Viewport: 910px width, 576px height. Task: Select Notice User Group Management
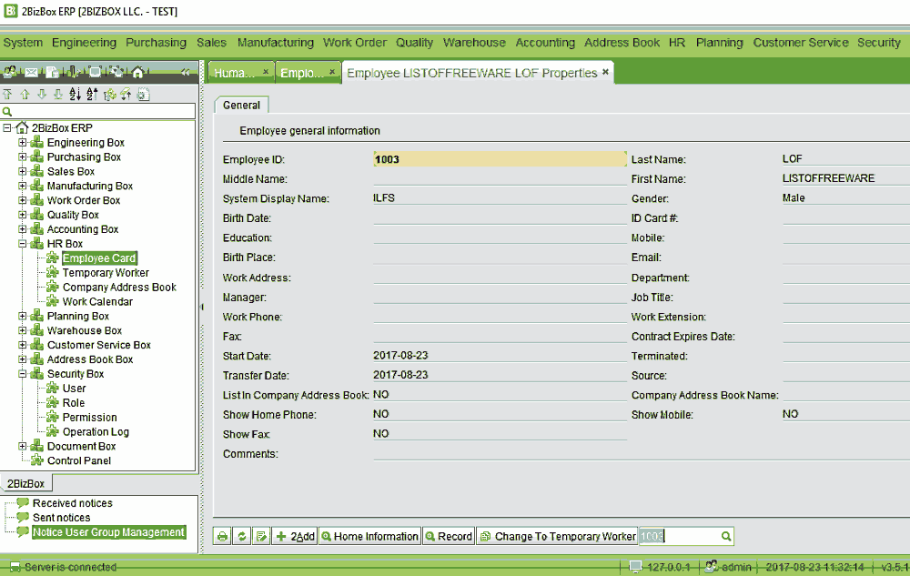[108, 532]
